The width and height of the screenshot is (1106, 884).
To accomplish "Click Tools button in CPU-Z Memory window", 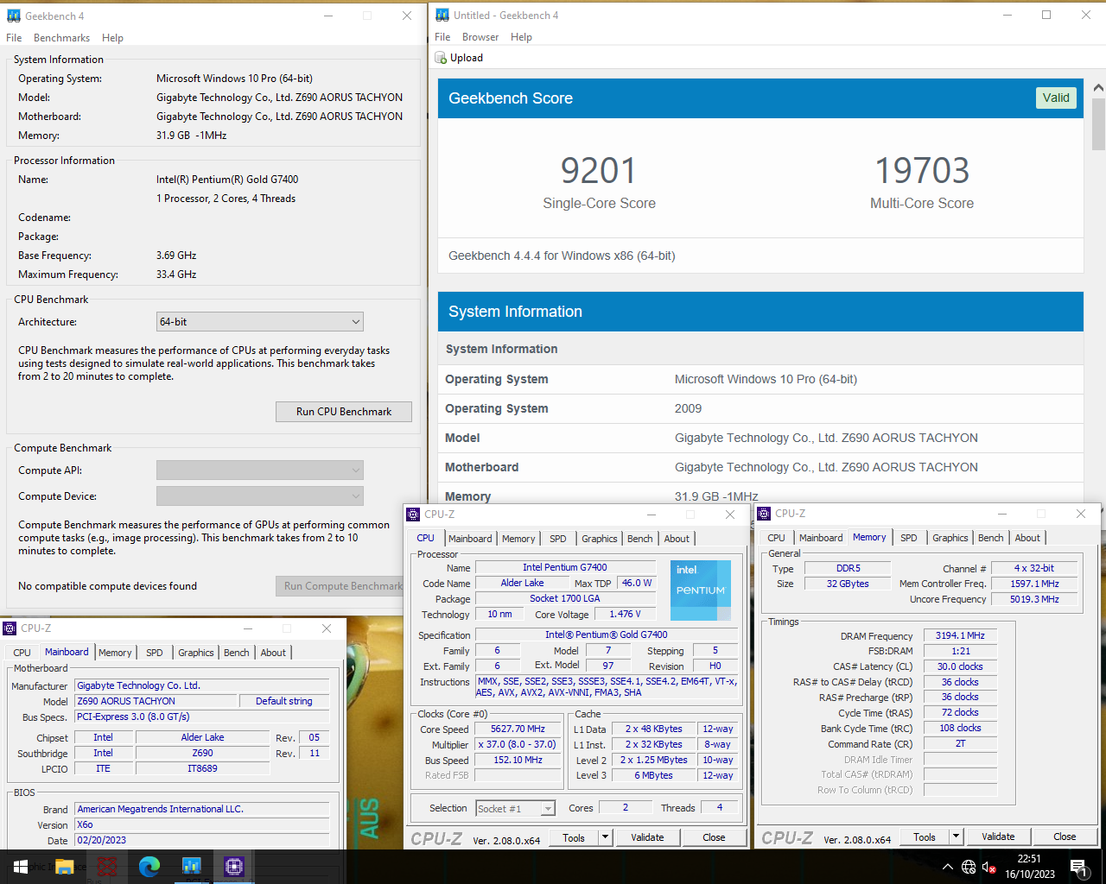I will (925, 837).
